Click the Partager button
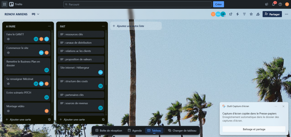 pos(272,14)
